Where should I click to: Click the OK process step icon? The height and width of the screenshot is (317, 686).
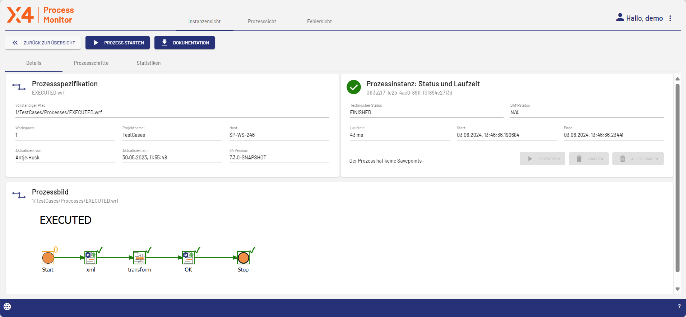coord(188,258)
